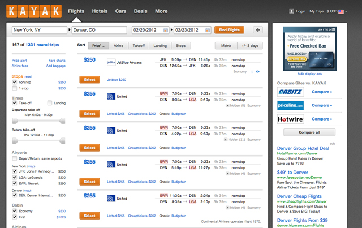Click Compare all button
Image resolution: width=362 pixels, height=228 pixels.
pyautogui.click(x=309, y=132)
